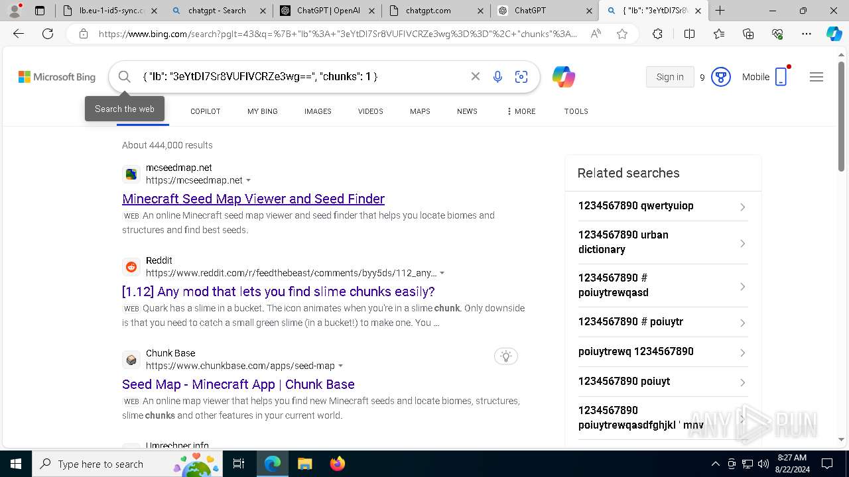Click the Sign in button
This screenshot has width=849, height=477.
[670, 77]
